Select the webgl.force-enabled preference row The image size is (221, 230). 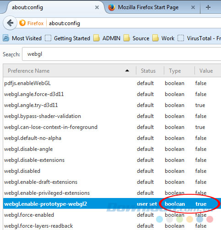tap(112, 215)
